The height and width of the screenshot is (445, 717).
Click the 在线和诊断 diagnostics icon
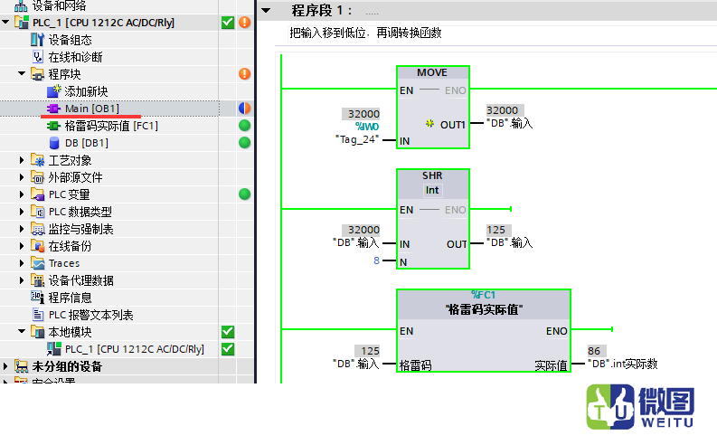(37, 57)
